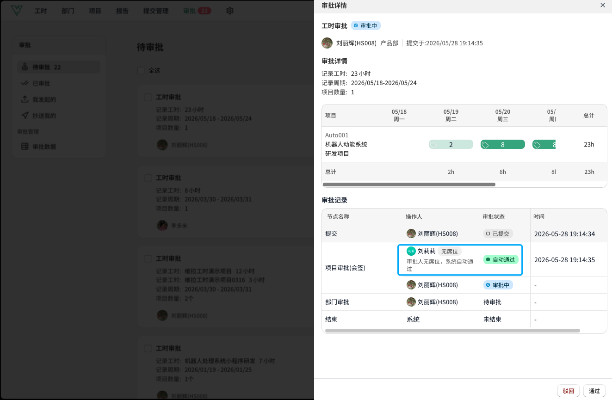This screenshot has height=400, width=612.
Task: Click the timesheet table horizontal scrollbar
Action: (409, 184)
